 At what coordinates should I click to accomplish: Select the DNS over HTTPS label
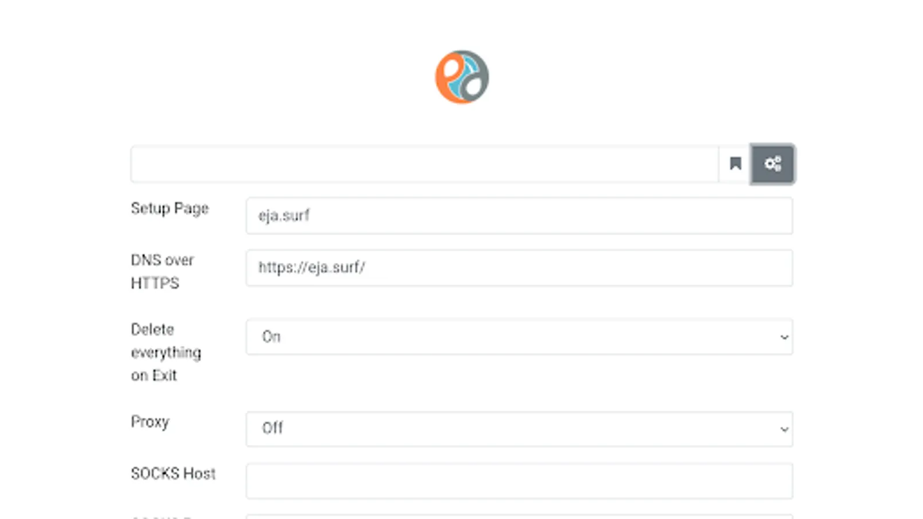[x=162, y=271]
